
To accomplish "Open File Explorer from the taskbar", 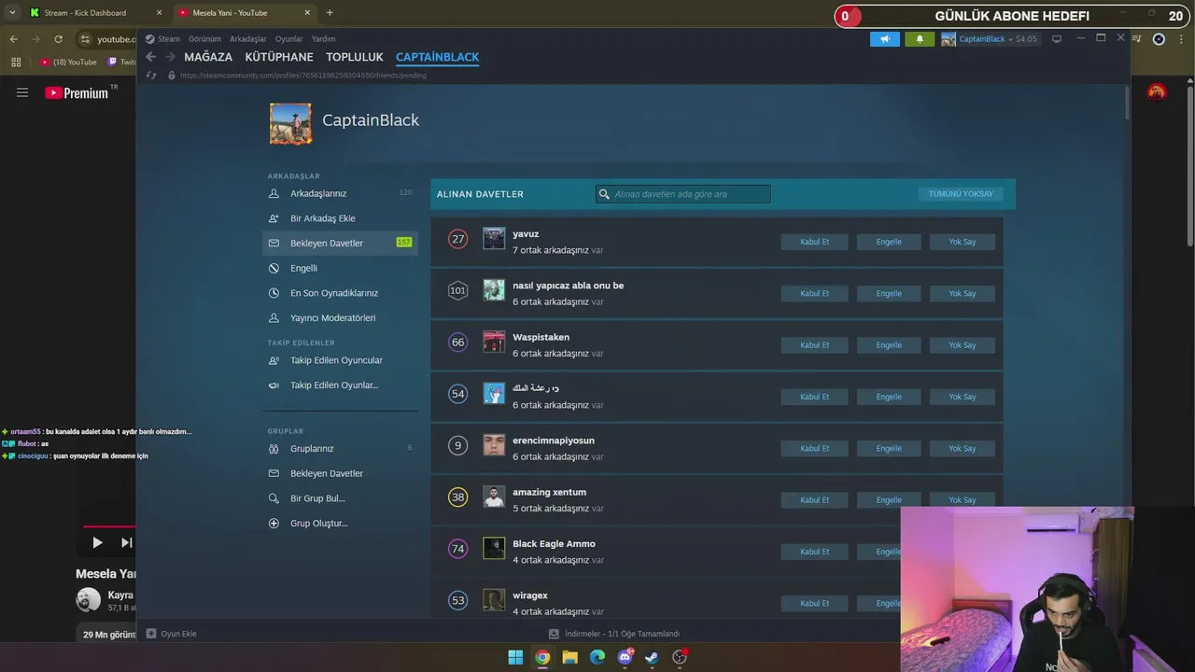I will tap(569, 657).
